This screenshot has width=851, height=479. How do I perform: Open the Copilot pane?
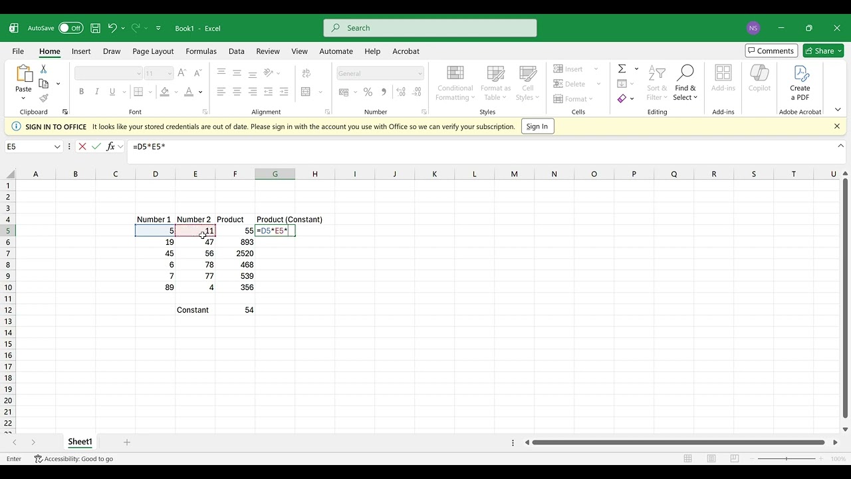tap(759, 79)
